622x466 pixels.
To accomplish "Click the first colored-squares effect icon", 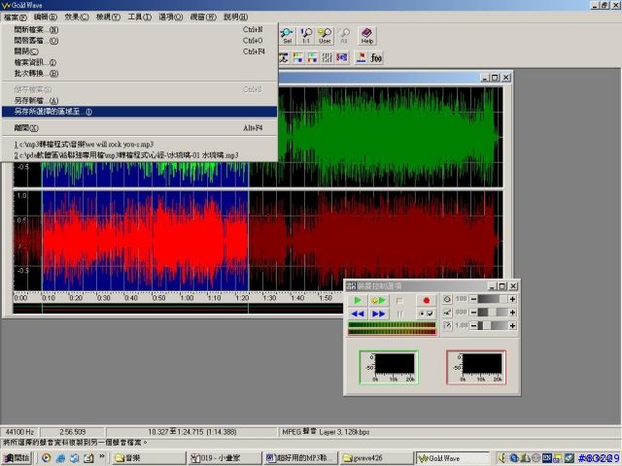I will click(x=298, y=58).
